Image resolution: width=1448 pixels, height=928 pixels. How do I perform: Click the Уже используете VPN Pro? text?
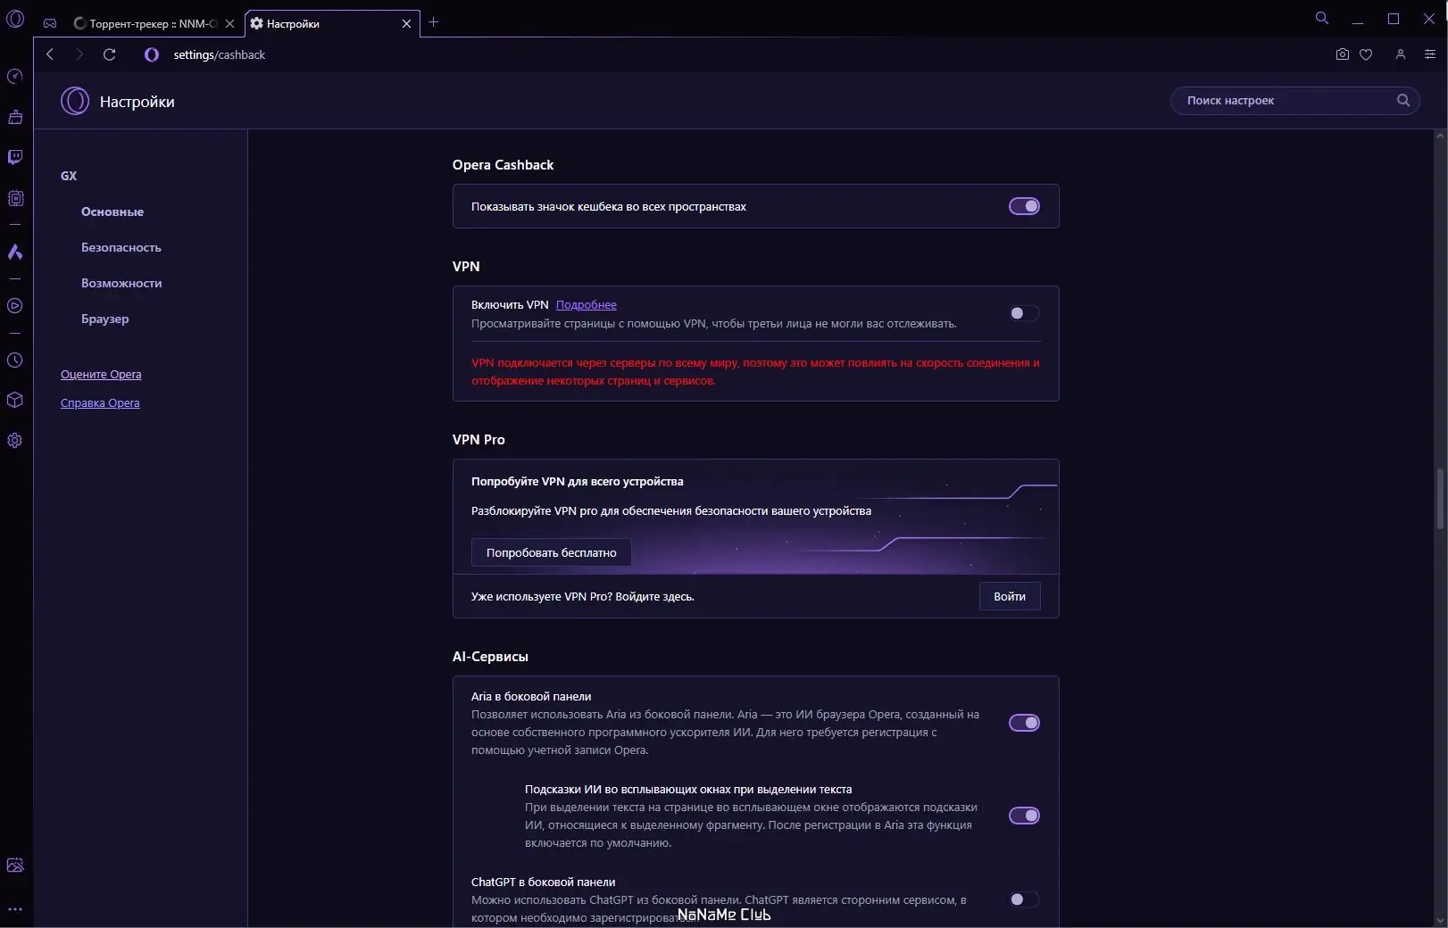582,596
